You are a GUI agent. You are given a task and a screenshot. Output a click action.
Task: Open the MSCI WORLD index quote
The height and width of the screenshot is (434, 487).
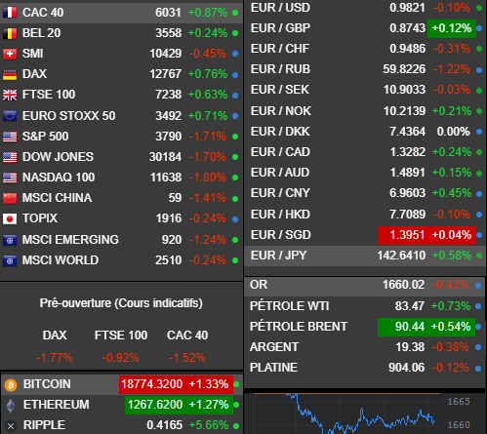tap(121, 260)
